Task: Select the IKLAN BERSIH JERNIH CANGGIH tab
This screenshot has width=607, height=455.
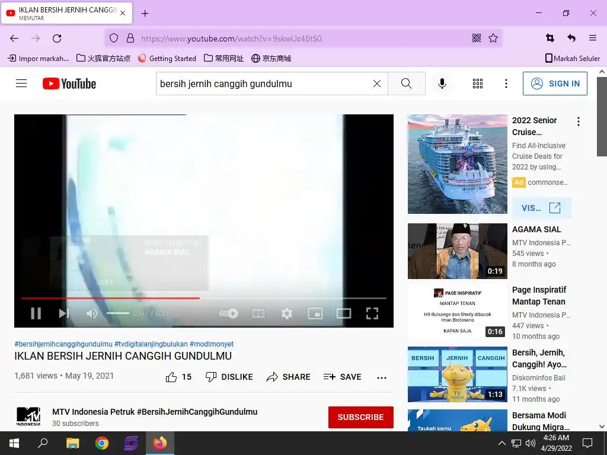Action: pyautogui.click(x=66, y=13)
